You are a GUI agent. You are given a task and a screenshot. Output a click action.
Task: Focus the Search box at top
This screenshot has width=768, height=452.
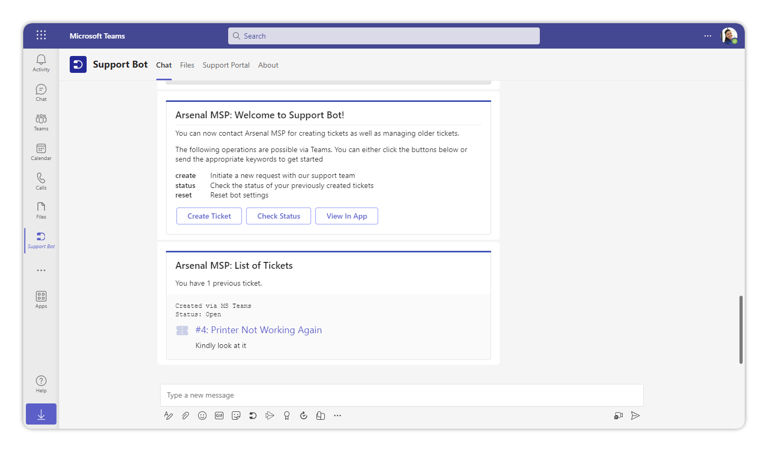pos(384,36)
